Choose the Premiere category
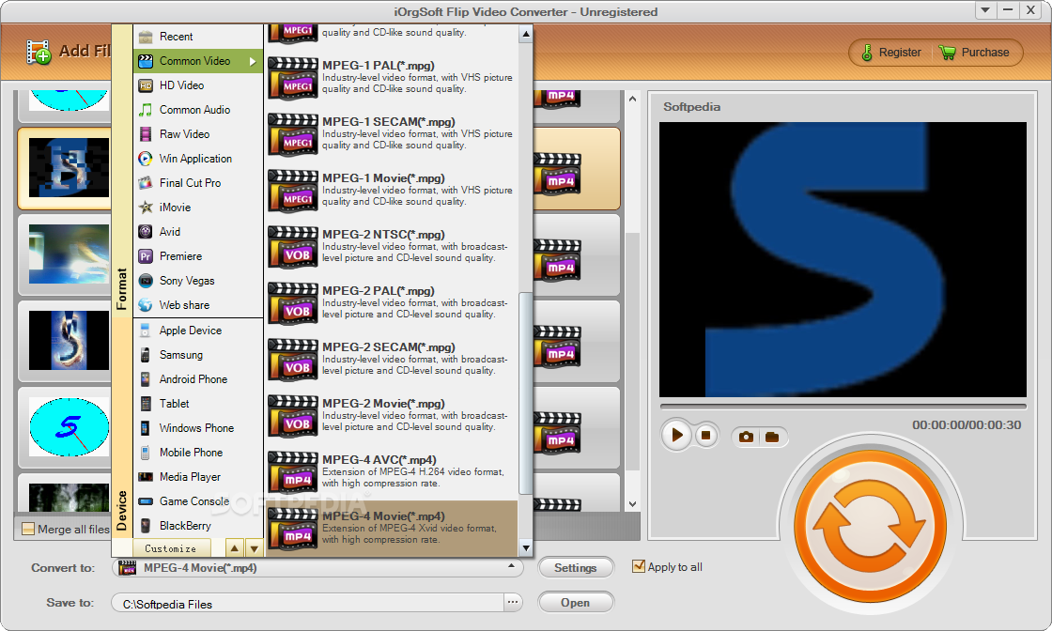Viewport: 1052px width, 631px height. 198,256
